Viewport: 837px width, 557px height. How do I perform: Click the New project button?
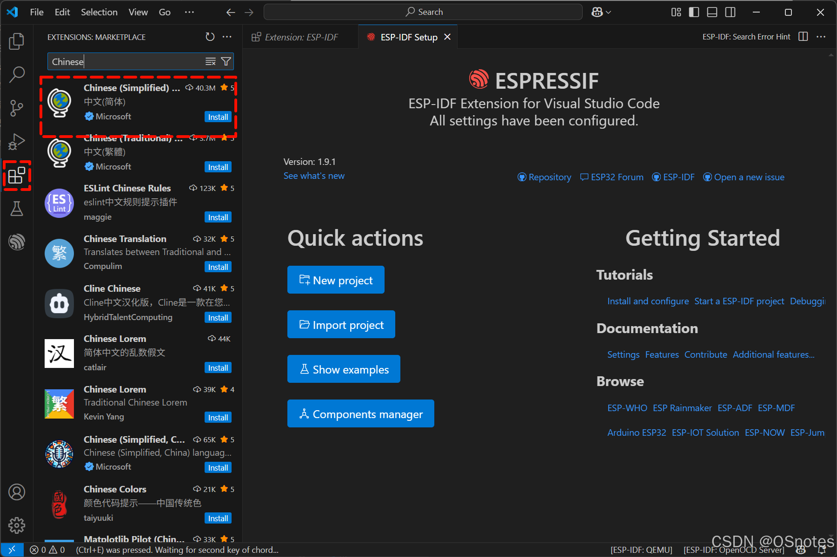[336, 280]
